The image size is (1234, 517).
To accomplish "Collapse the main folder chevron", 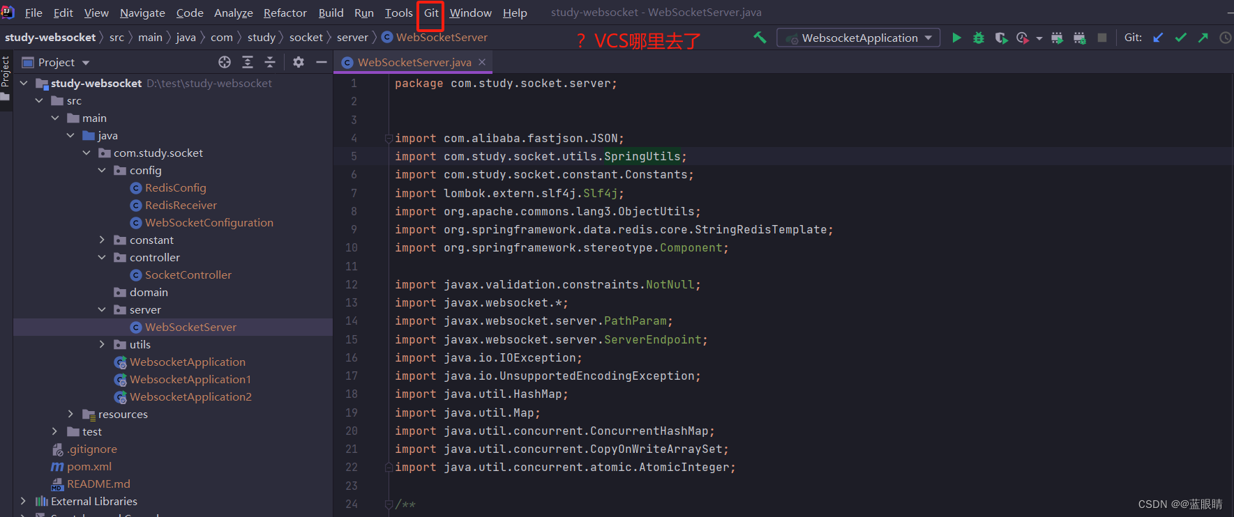I will [x=55, y=118].
